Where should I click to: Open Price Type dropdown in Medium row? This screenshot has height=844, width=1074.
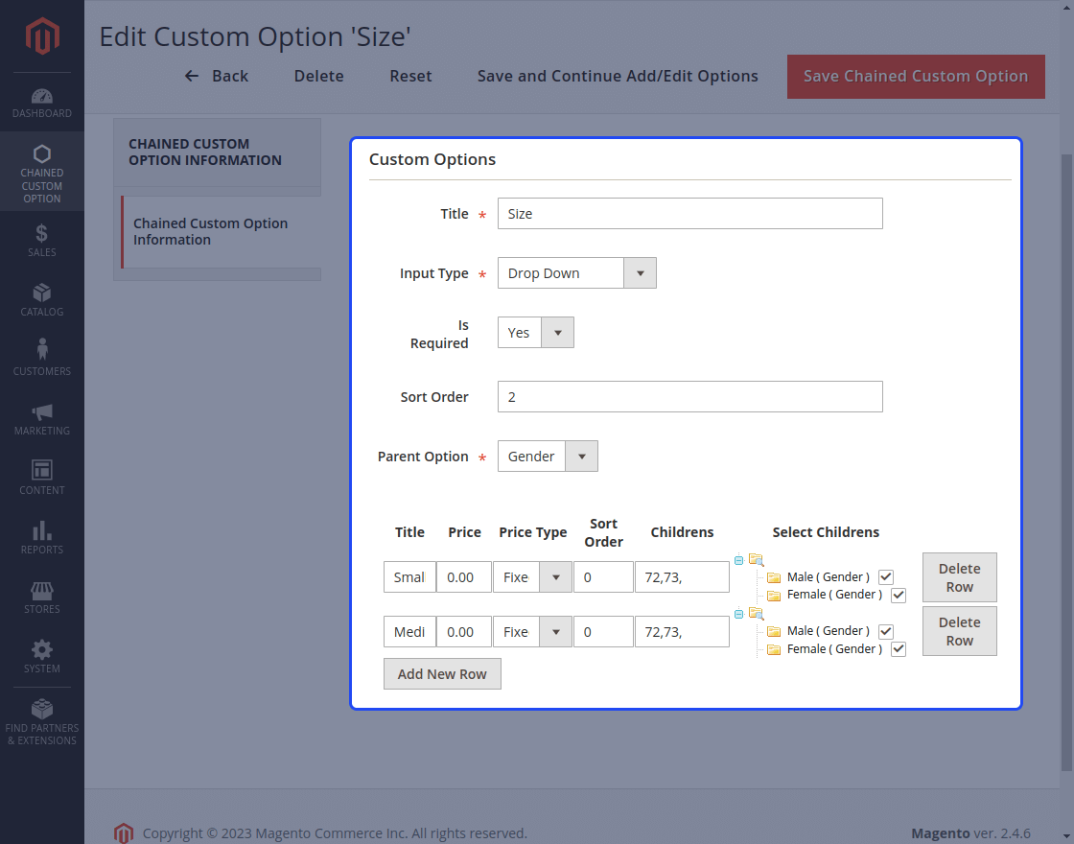click(x=532, y=632)
